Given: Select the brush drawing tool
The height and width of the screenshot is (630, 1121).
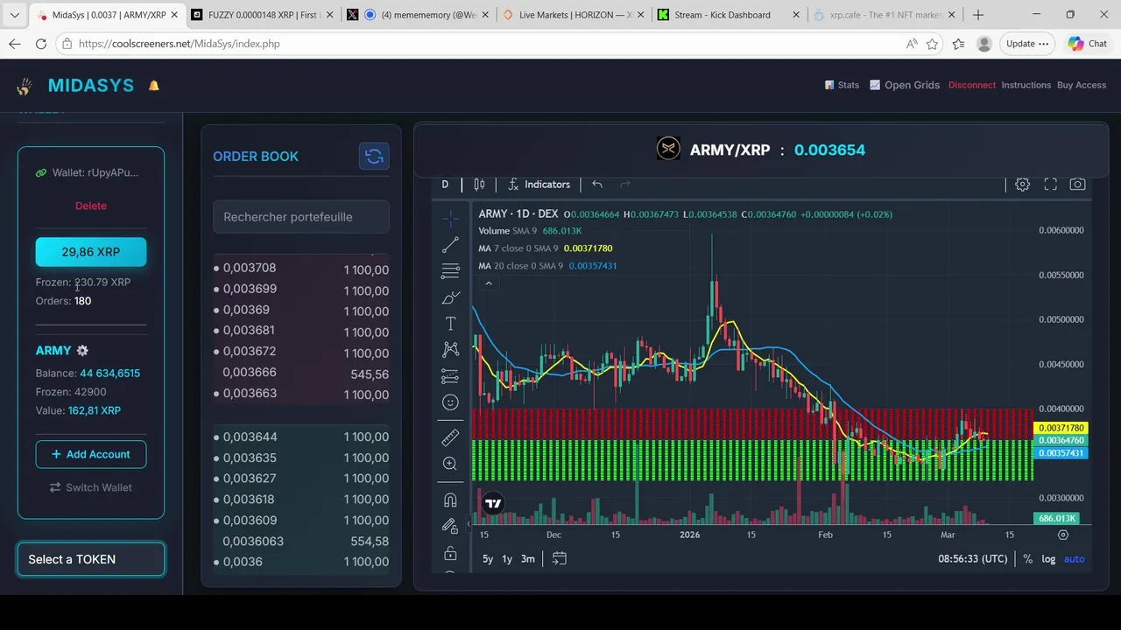Looking at the screenshot, I should tap(450, 297).
